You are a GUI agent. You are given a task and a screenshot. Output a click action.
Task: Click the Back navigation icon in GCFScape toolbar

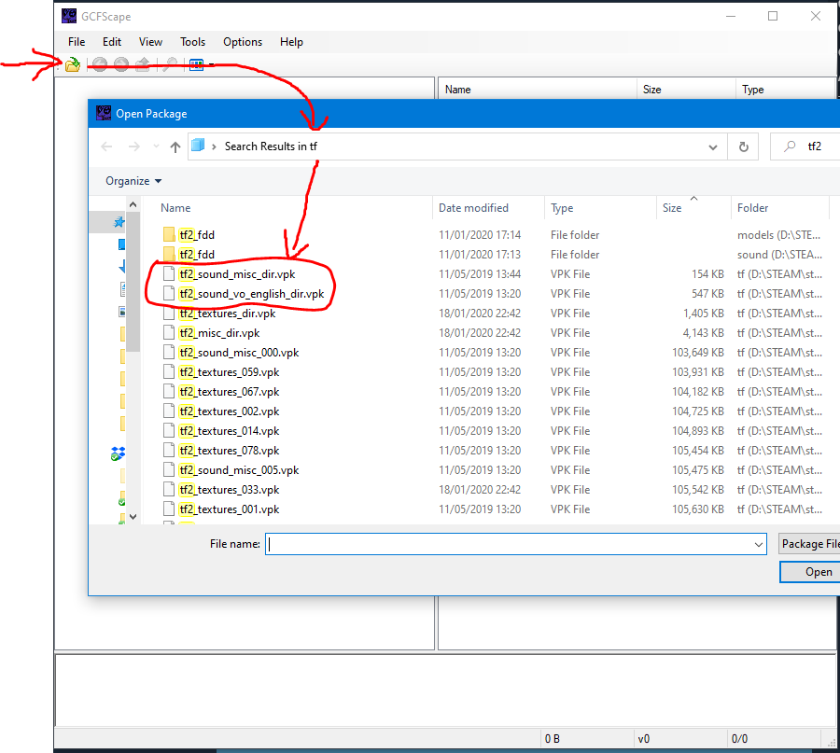[100, 64]
